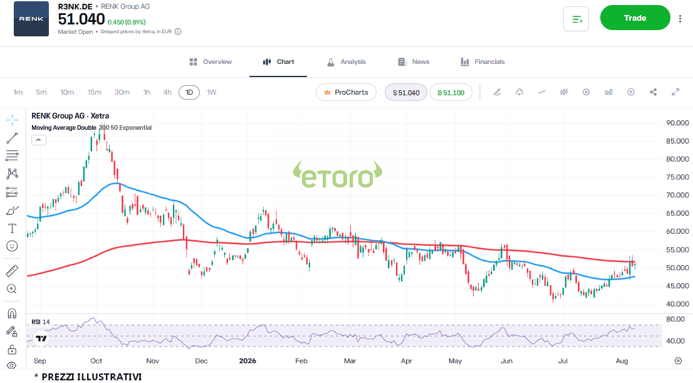Image resolution: width=693 pixels, height=383 pixels.
Task: Expand chart to fullscreen
Action: pos(675,92)
